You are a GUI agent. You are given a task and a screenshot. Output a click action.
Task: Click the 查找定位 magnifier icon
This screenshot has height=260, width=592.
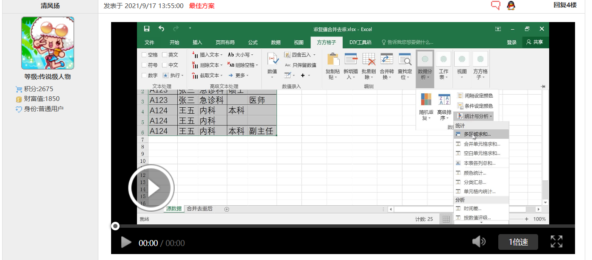pyautogui.click(x=405, y=60)
